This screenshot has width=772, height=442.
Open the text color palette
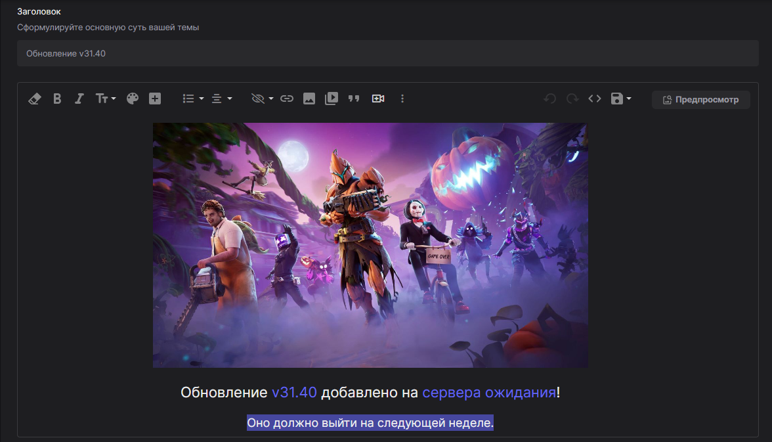click(x=133, y=99)
